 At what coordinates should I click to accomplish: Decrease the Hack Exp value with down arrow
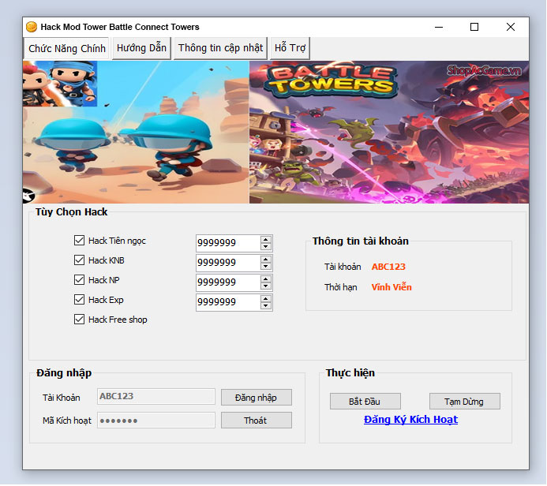tap(266, 306)
